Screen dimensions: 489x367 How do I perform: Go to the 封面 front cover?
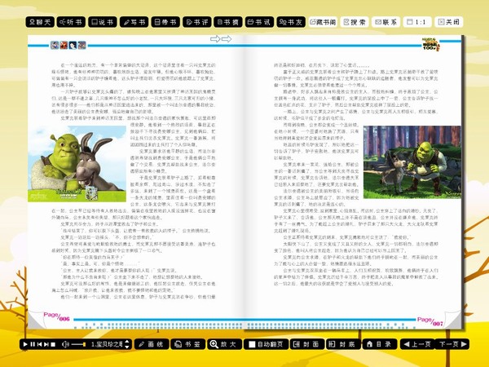pyautogui.click(x=307, y=344)
